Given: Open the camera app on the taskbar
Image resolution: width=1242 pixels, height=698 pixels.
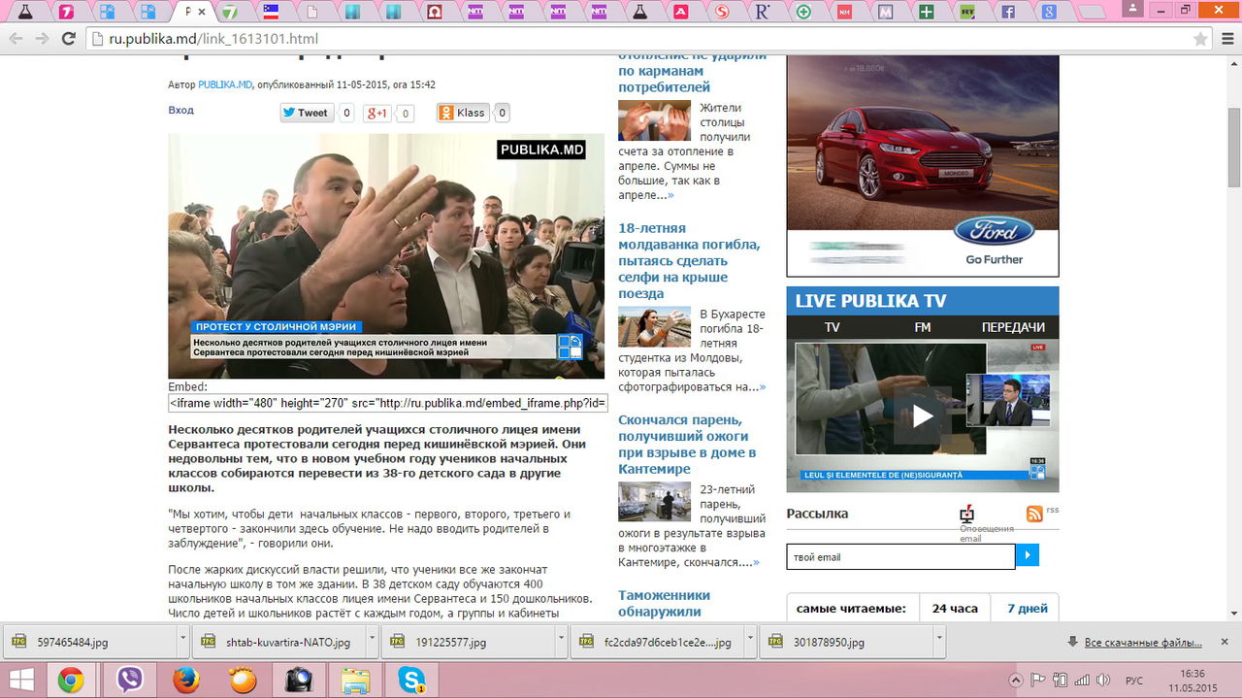Looking at the screenshot, I should [299, 680].
